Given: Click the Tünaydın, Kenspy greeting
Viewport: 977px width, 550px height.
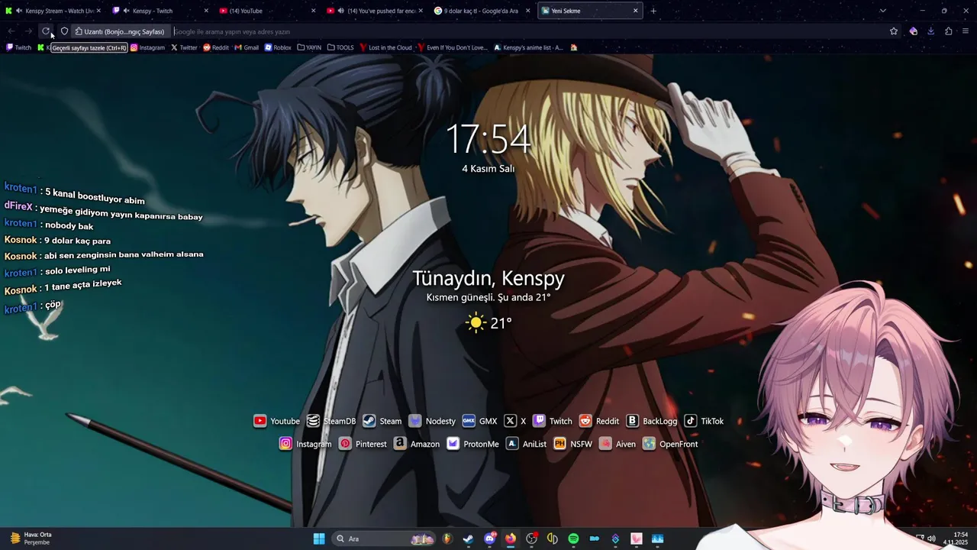Looking at the screenshot, I should coord(488,278).
